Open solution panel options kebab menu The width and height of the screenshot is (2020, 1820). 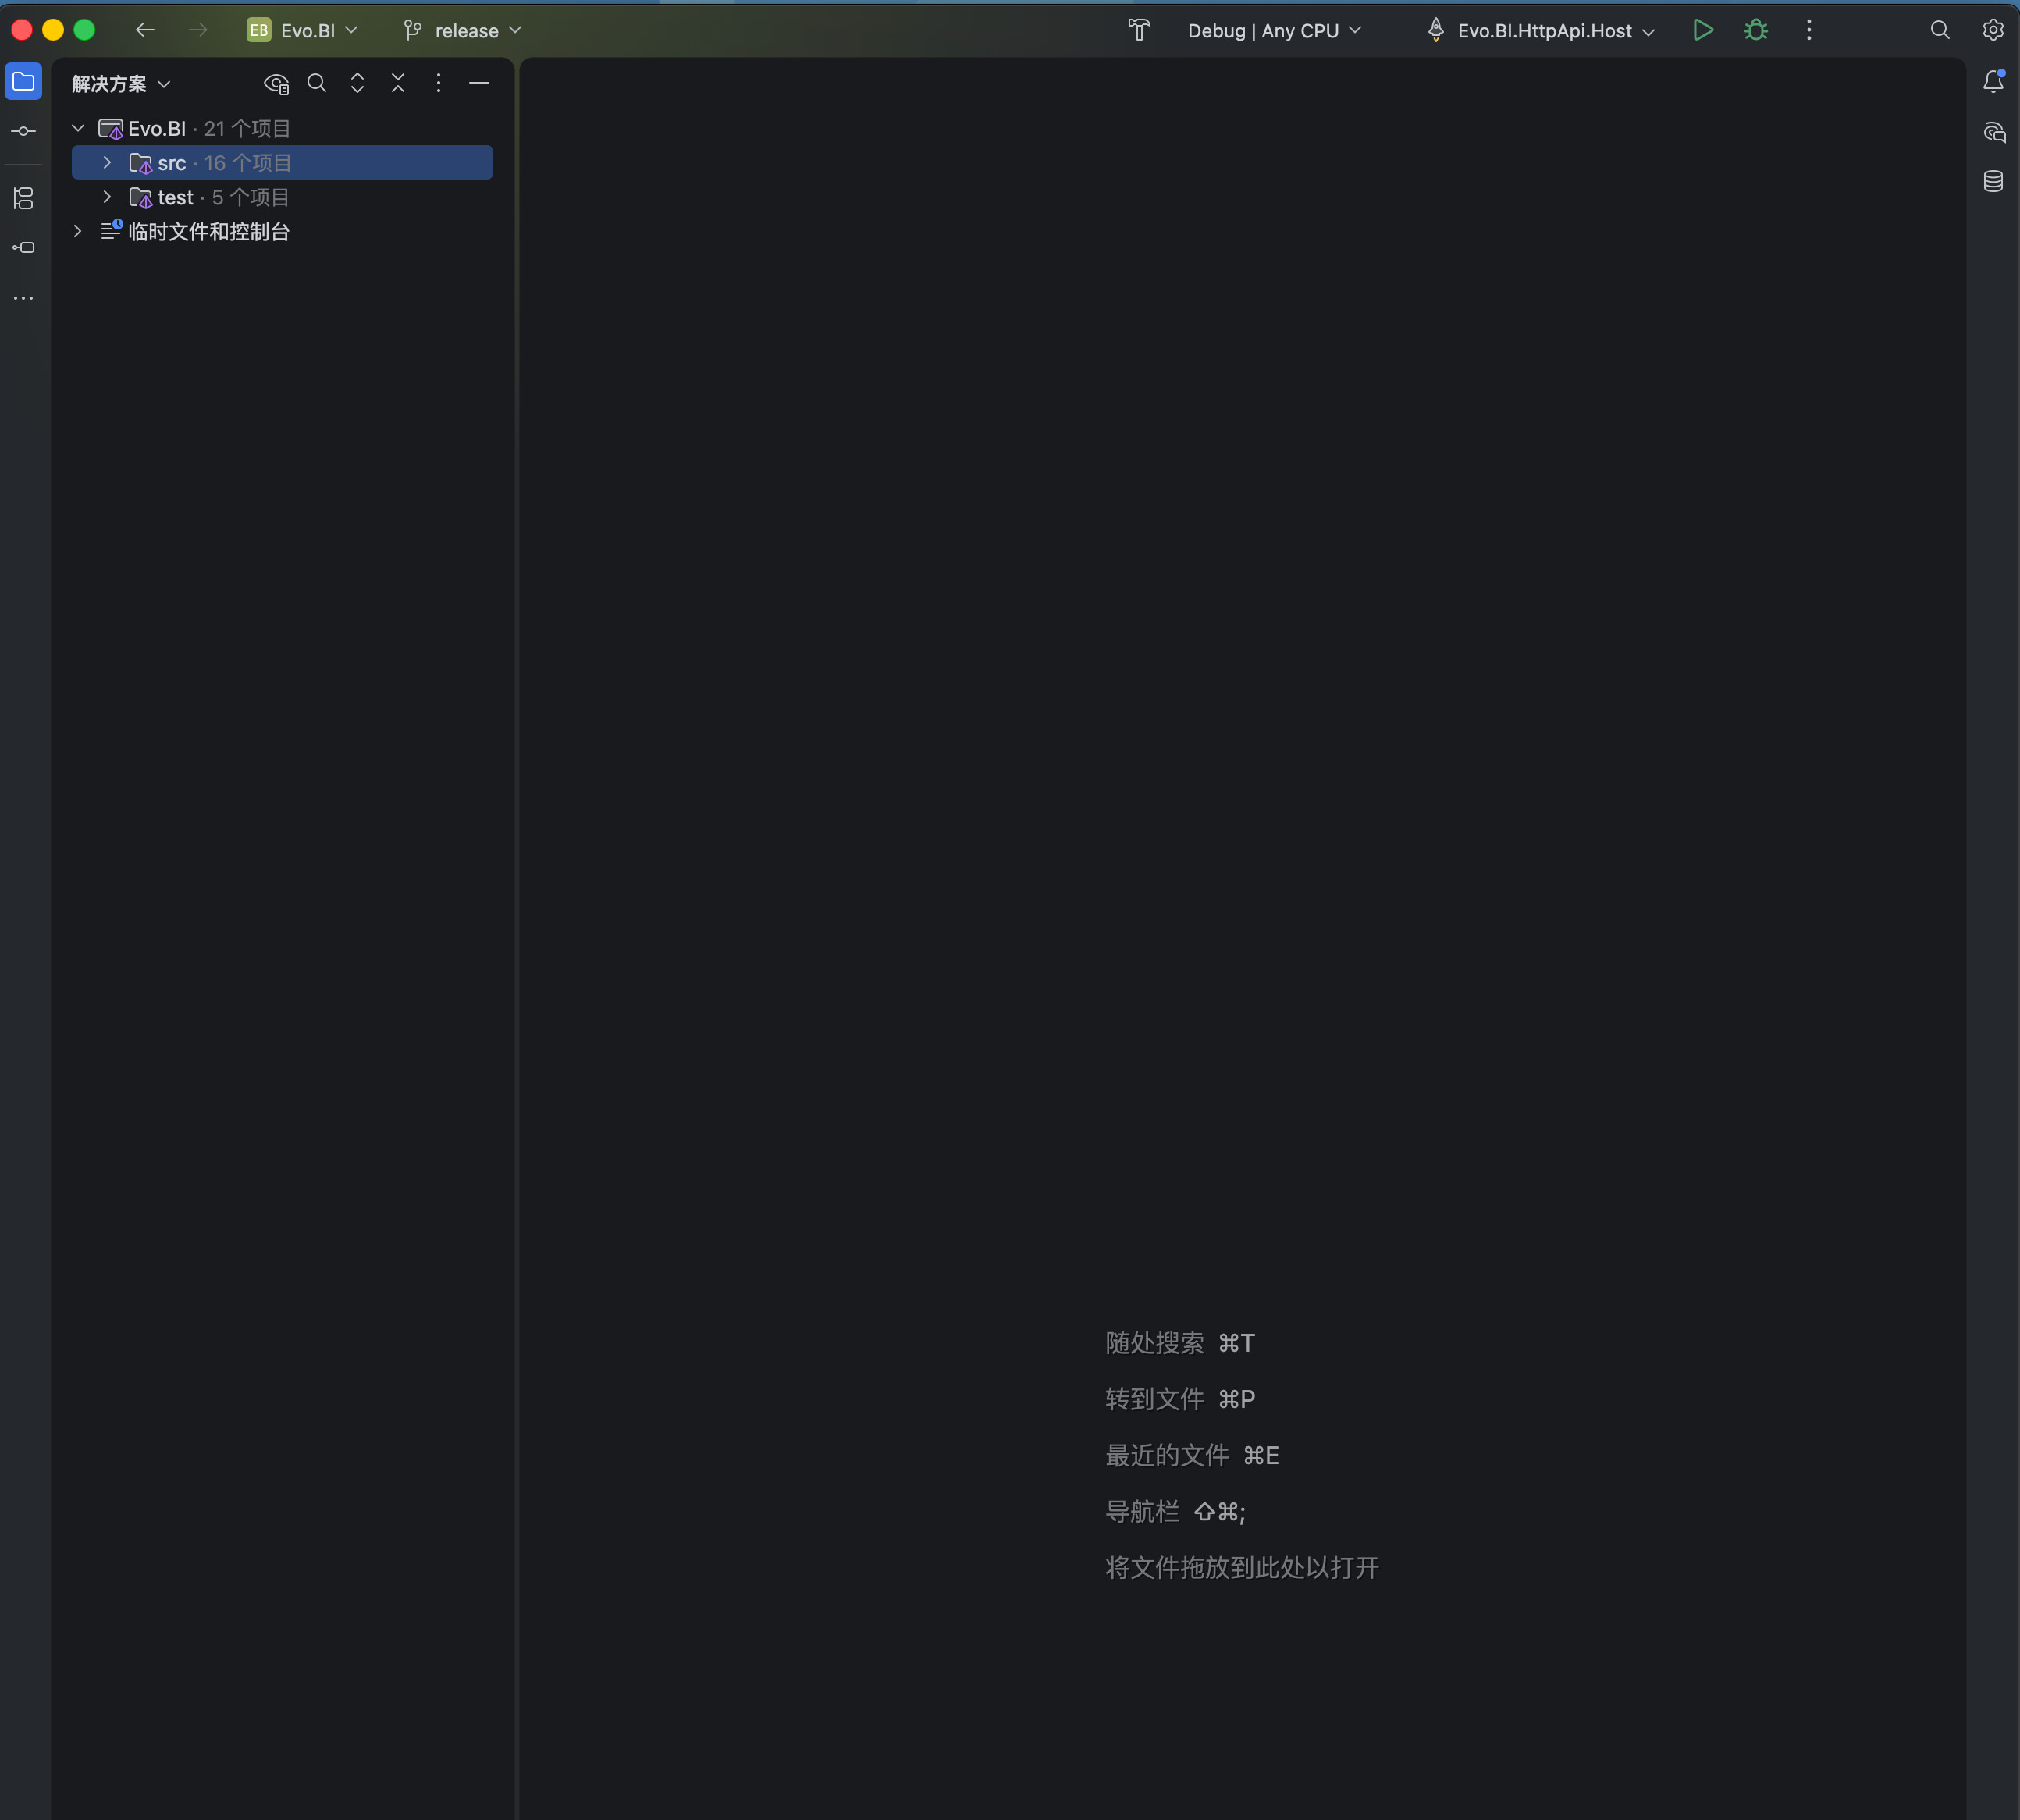pos(438,83)
